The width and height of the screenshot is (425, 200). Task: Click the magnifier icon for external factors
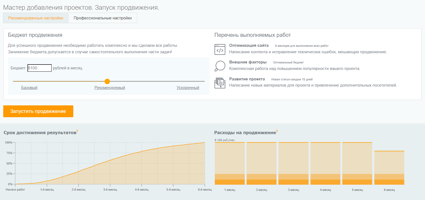pos(220,66)
